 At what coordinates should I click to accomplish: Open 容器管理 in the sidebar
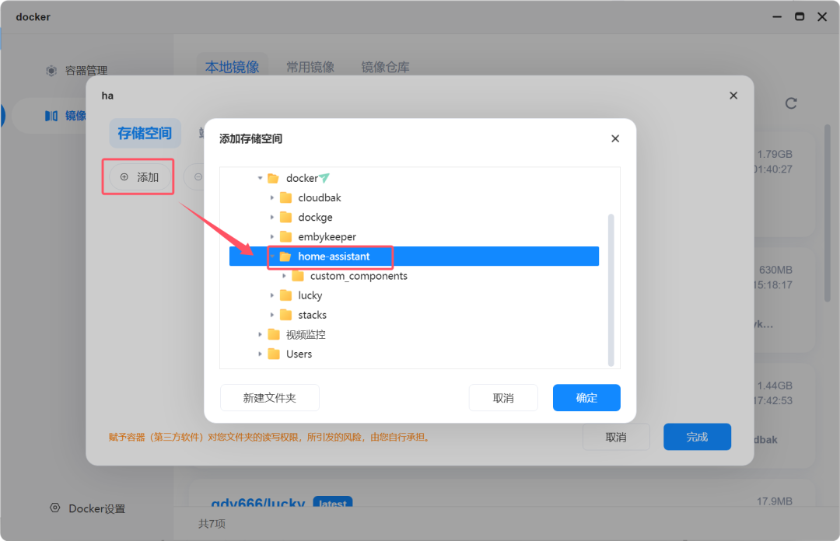coord(86,71)
